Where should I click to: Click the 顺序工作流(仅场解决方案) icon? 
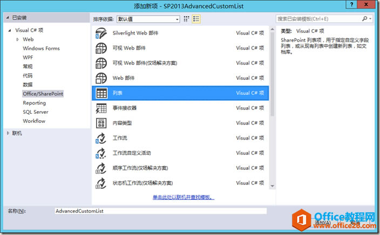[x=101, y=168]
